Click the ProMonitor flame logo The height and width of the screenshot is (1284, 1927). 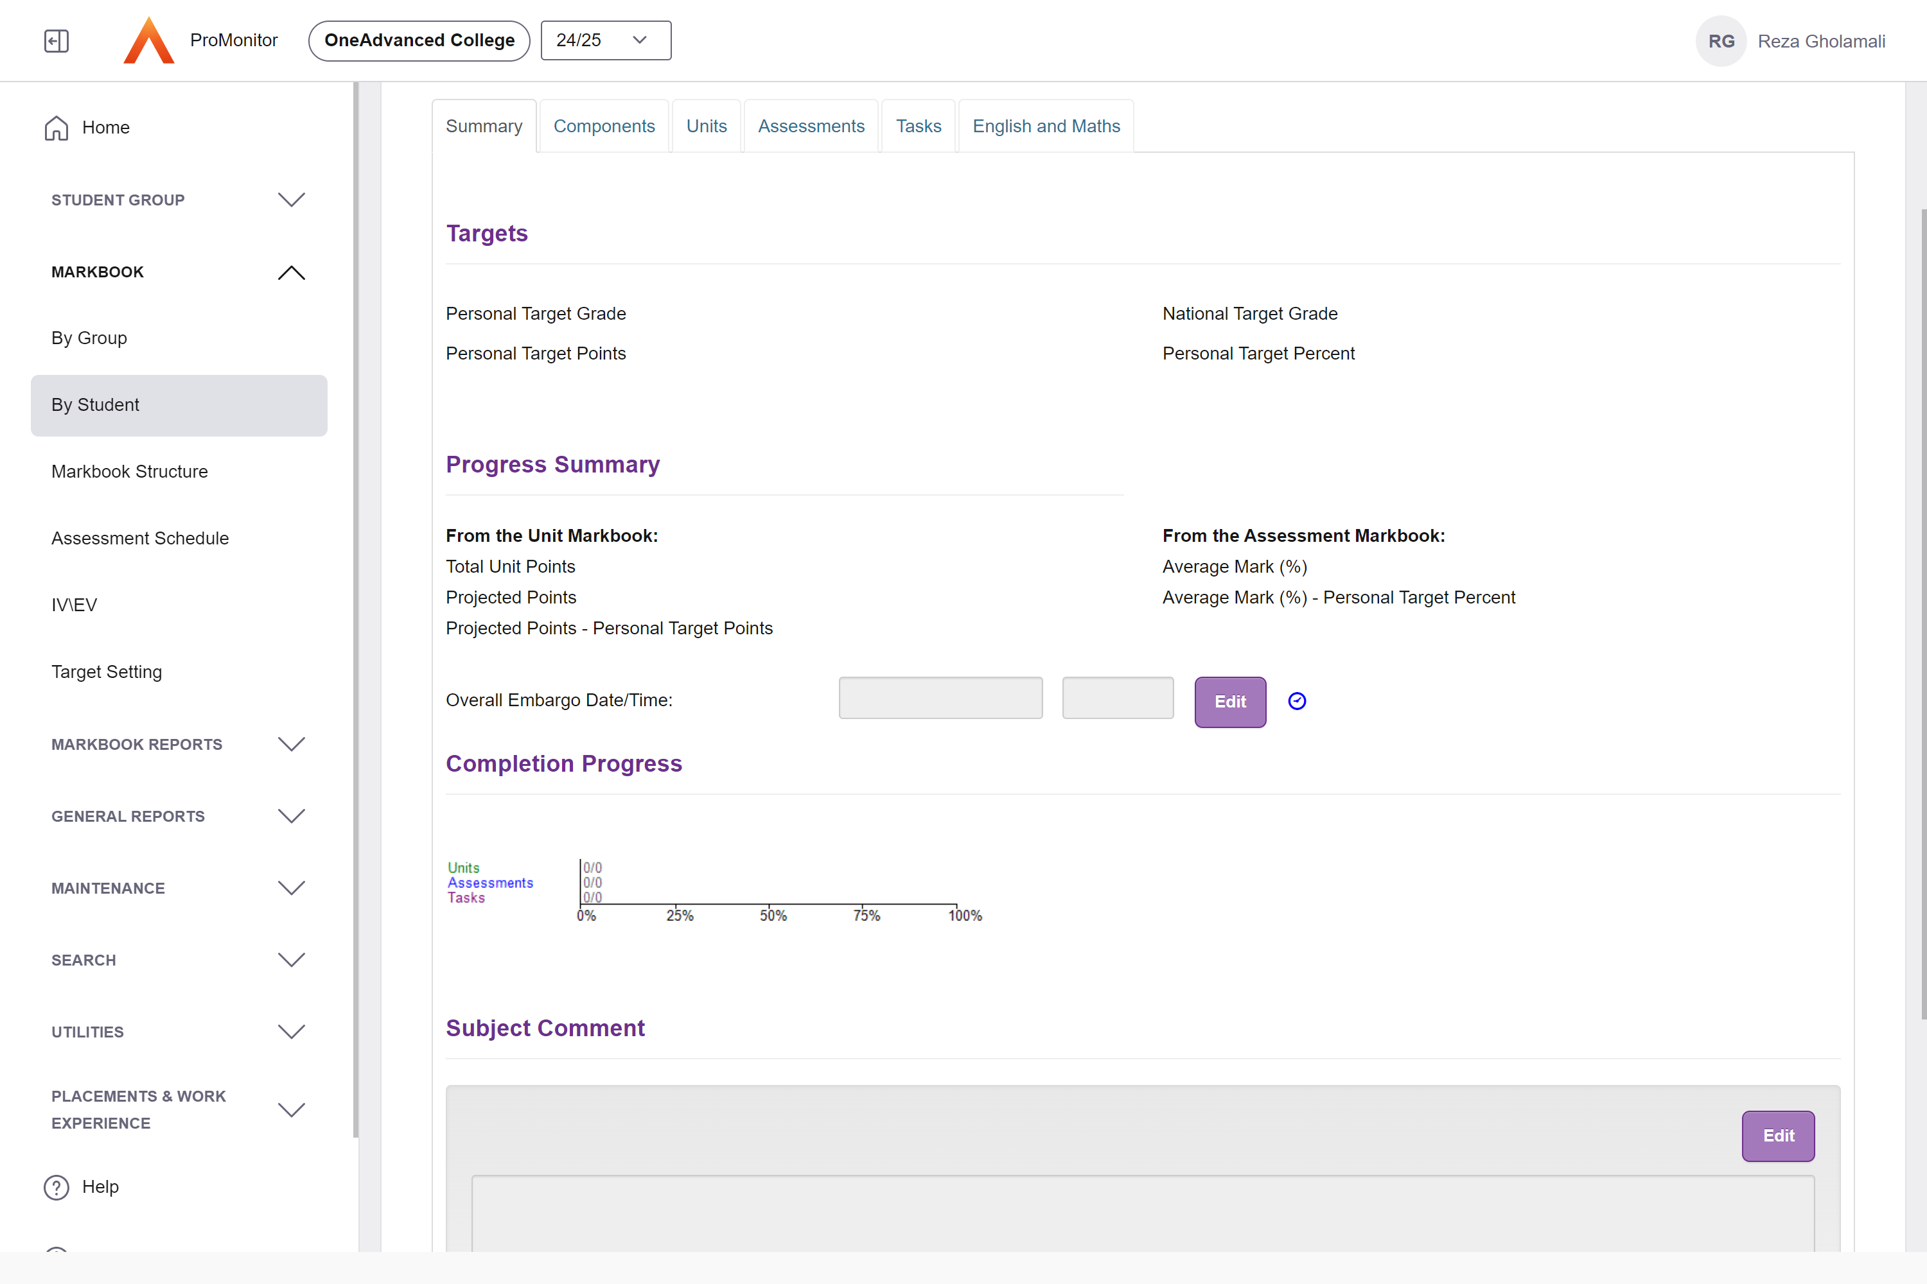148,41
